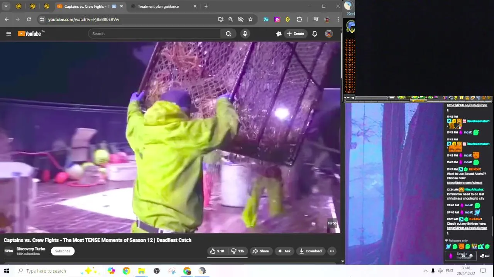Screen dimensions: 494x277
Task: Dislike the video showing 135
Action: [238, 251]
